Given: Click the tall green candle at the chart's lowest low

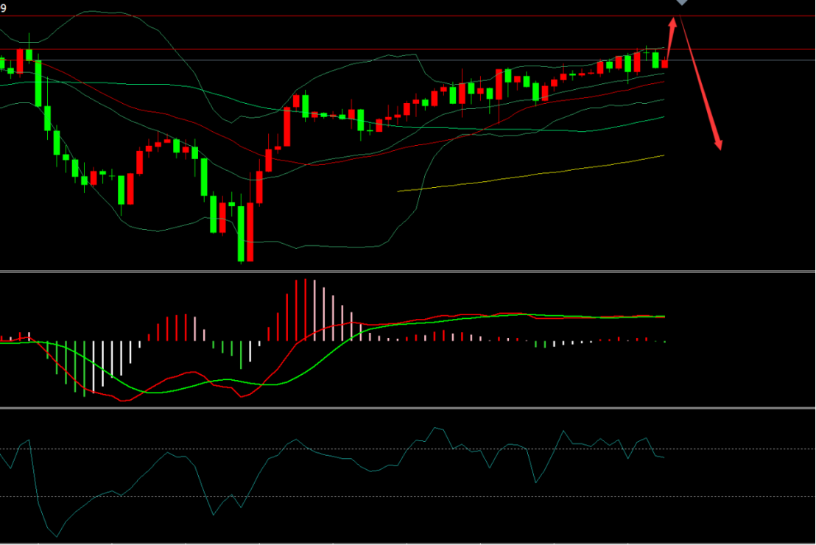Looking at the screenshot, I should [x=241, y=233].
